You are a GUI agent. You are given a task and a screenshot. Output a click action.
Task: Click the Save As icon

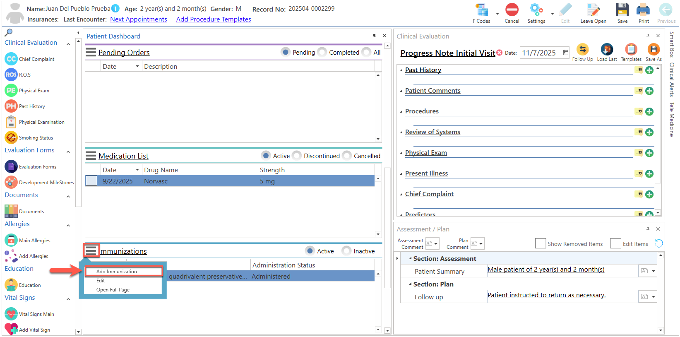click(x=654, y=50)
